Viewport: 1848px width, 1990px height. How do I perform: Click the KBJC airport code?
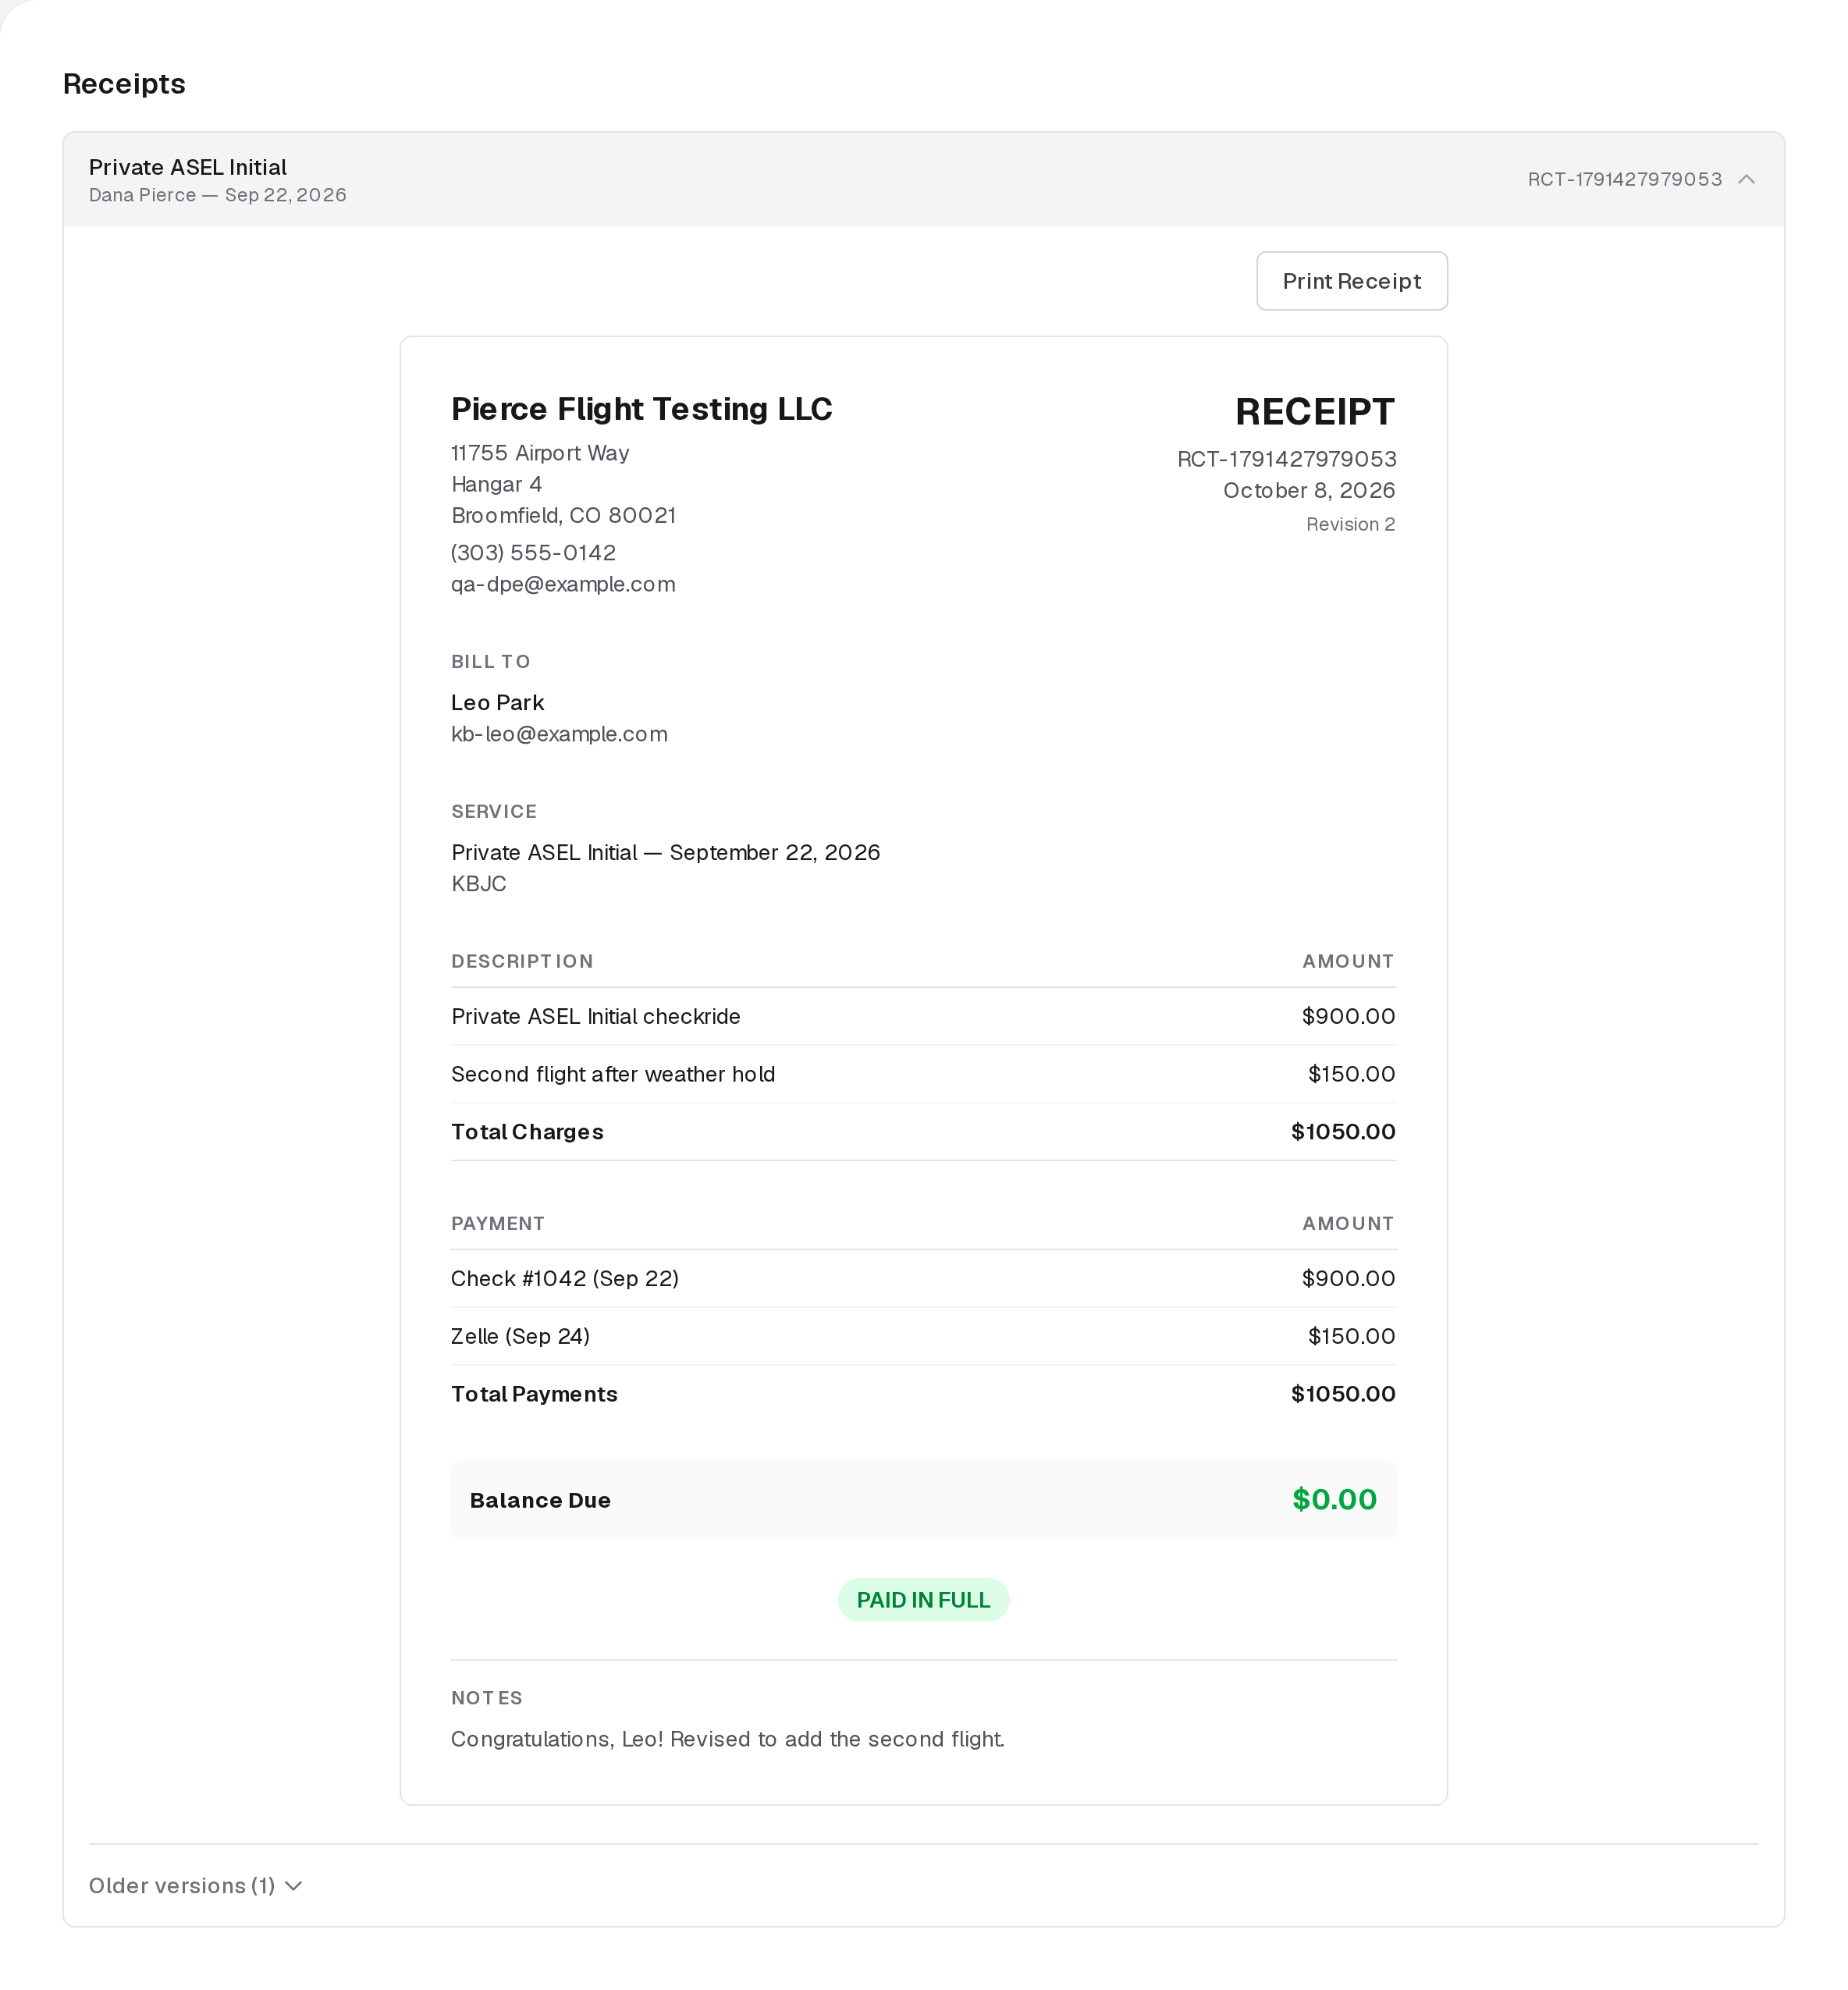(479, 884)
